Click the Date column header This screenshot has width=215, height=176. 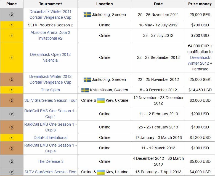[x=158, y=4]
